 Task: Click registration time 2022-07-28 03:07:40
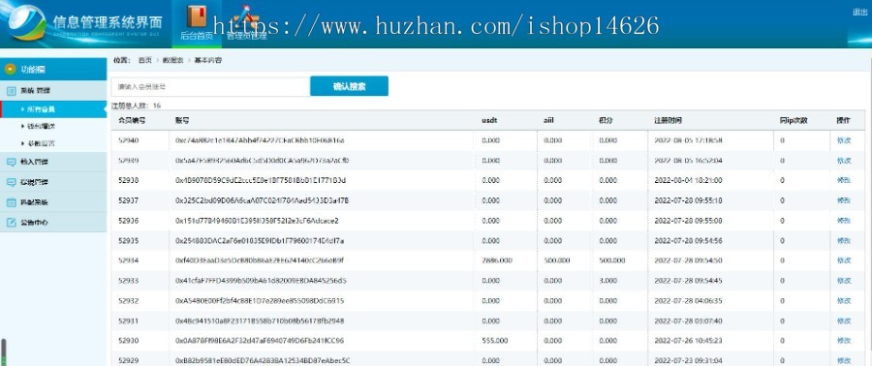tap(688, 320)
